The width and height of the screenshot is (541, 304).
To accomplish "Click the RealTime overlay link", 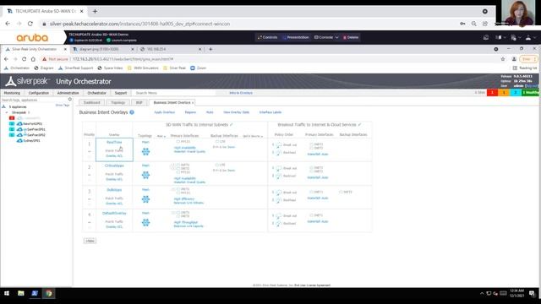I will [114, 142].
